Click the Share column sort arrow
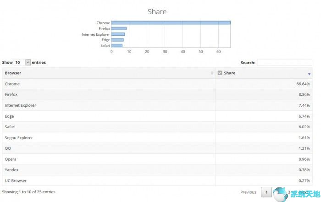Viewport: 321px width, 202px height. (309, 74)
